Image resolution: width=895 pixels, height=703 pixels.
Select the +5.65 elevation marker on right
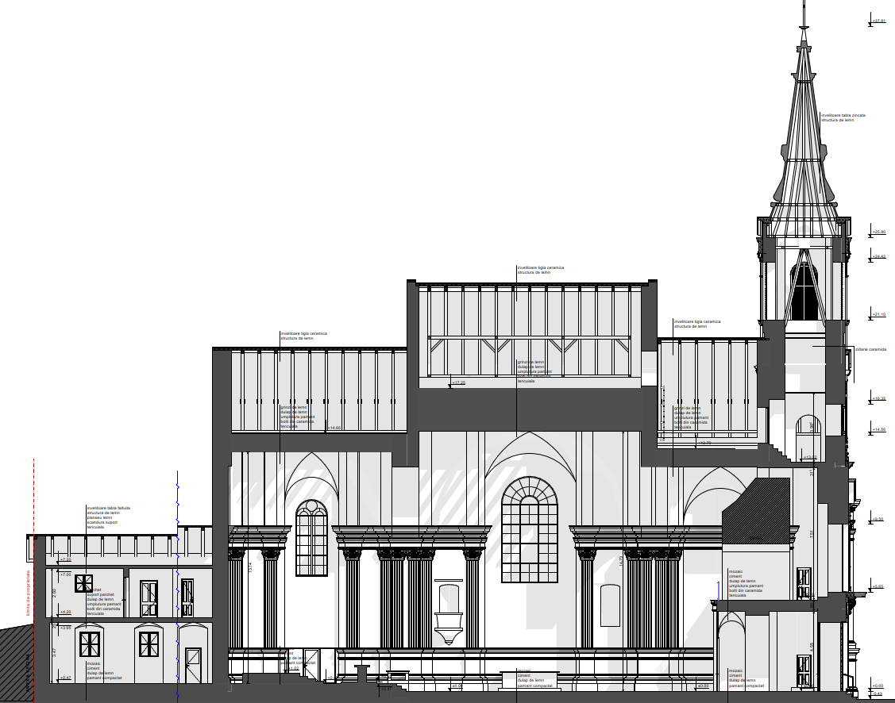tap(878, 587)
